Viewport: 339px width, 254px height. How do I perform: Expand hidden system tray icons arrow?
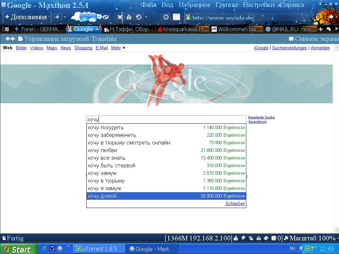pyautogui.click(x=301, y=249)
